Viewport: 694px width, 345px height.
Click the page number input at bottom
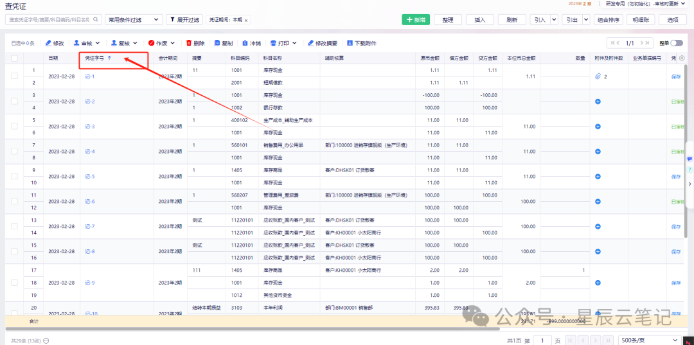pyautogui.click(x=542, y=340)
